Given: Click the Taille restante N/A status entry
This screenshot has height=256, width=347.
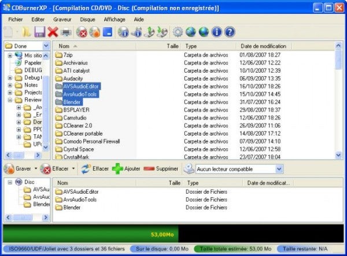Looking at the screenshot, I should (305, 249).
